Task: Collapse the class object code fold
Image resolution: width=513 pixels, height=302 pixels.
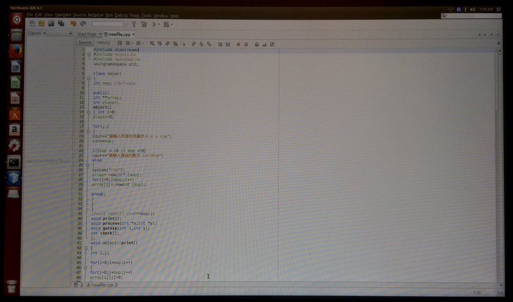Action: 88,78
